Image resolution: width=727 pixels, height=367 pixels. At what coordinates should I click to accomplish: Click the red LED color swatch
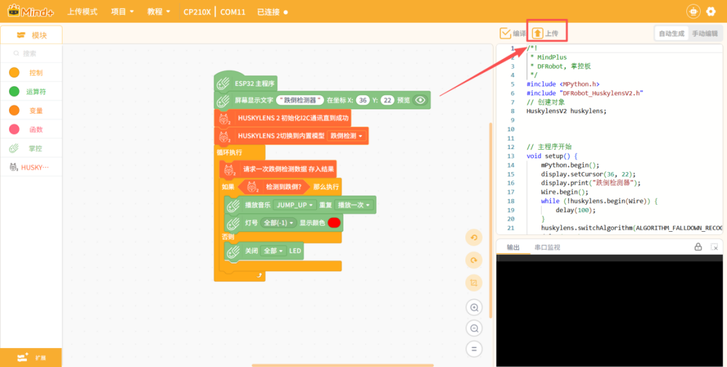[334, 223]
